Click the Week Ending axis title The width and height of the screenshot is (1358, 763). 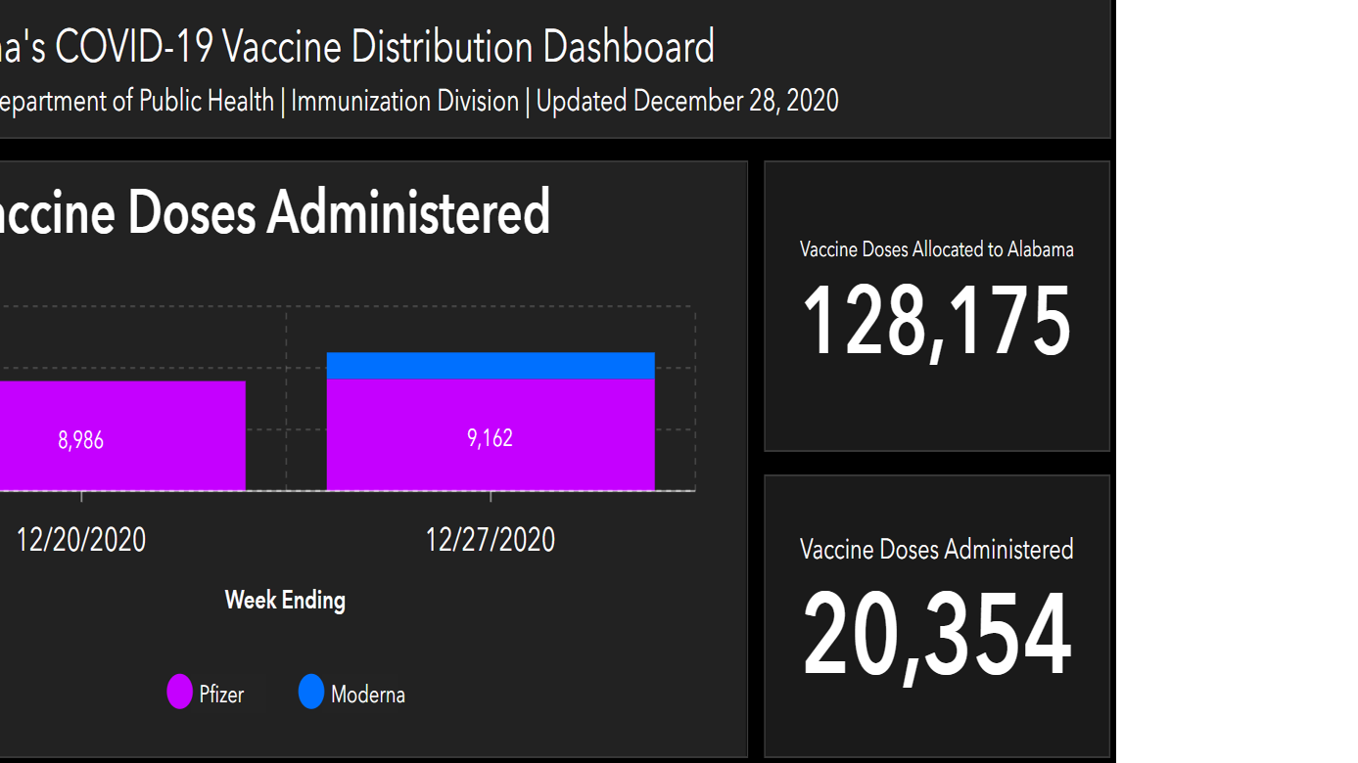[285, 600]
